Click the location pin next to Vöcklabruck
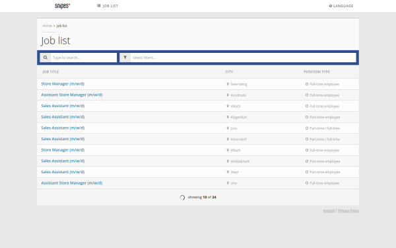 [228, 161]
